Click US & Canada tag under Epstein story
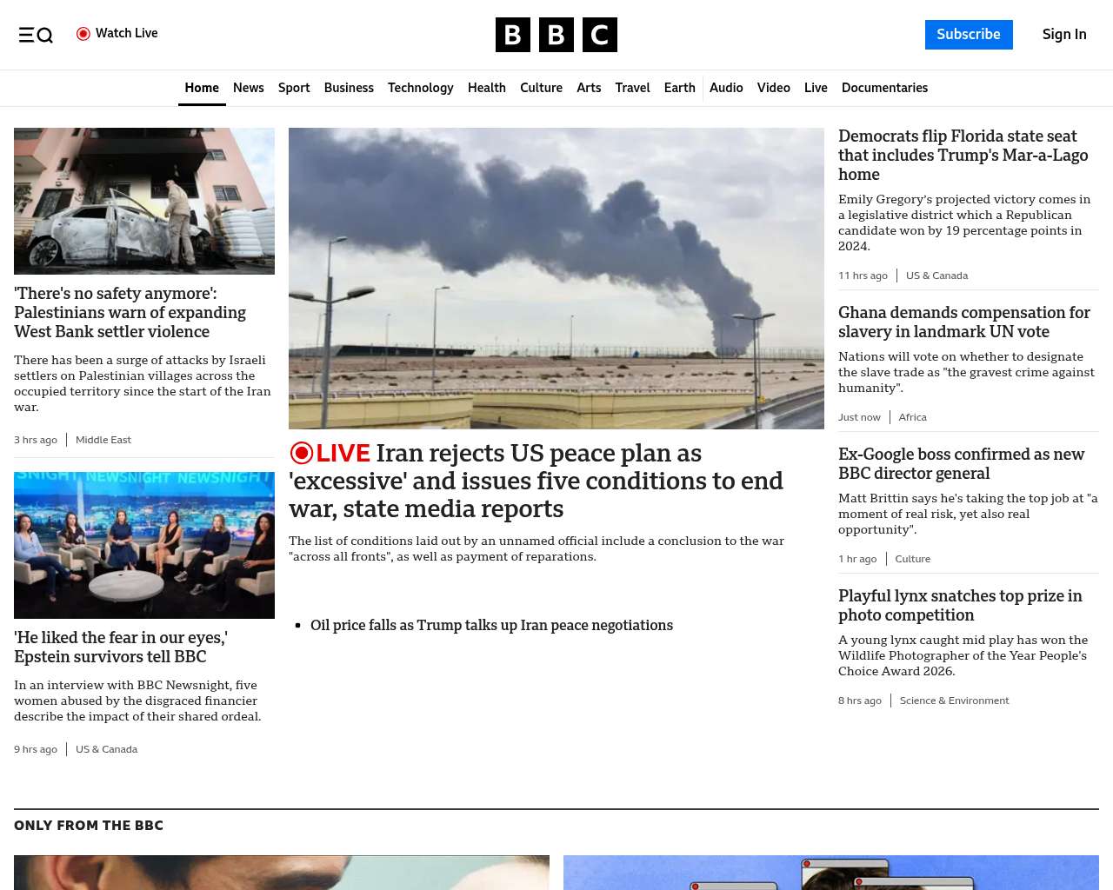This screenshot has width=1113, height=890. 106,749
